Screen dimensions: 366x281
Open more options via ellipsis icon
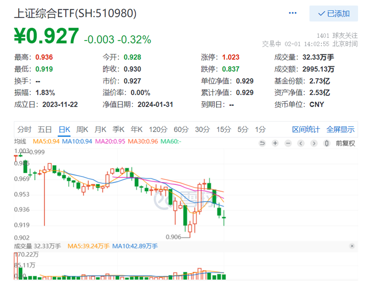[x=292, y=13]
